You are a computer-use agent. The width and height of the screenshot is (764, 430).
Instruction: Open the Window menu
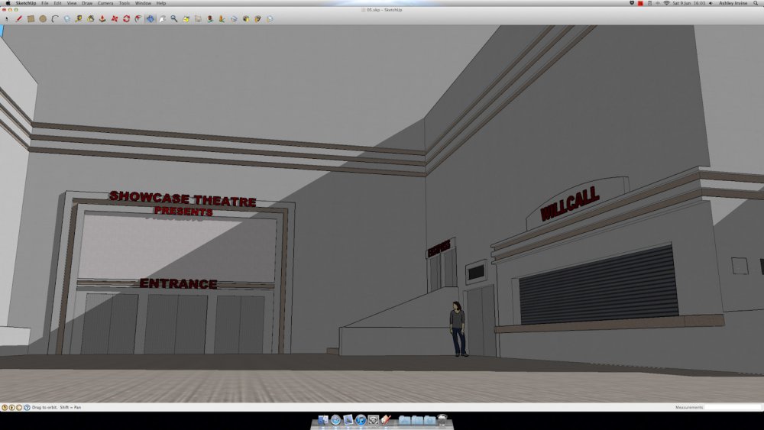[x=143, y=3]
